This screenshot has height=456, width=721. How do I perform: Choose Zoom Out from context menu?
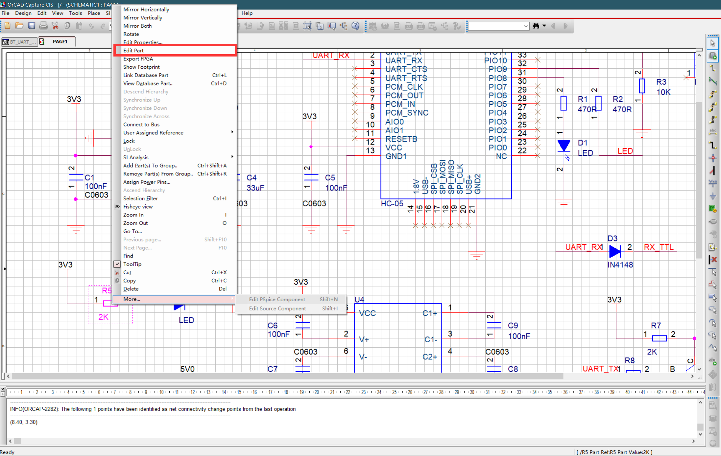click(174, 223)
